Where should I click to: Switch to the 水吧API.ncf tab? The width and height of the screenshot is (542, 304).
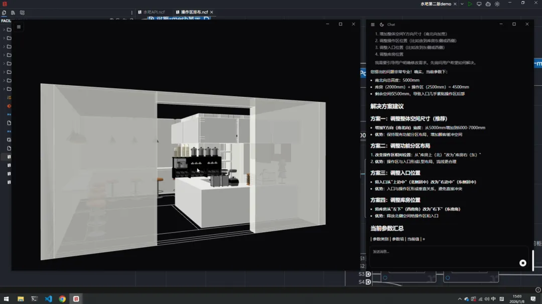pos(154,12)
